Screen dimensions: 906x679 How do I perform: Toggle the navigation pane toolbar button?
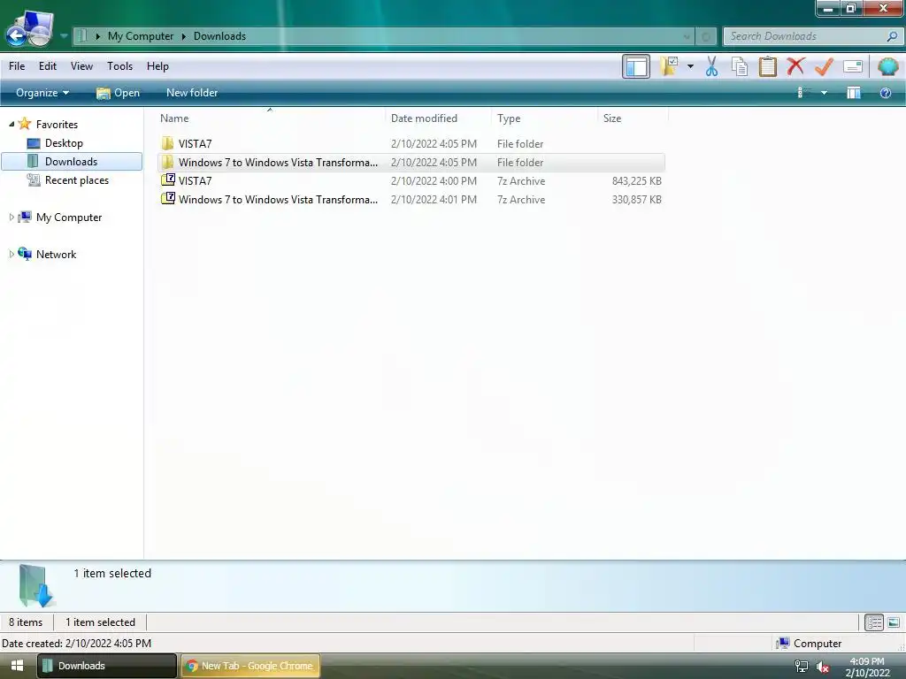point(636,66)
